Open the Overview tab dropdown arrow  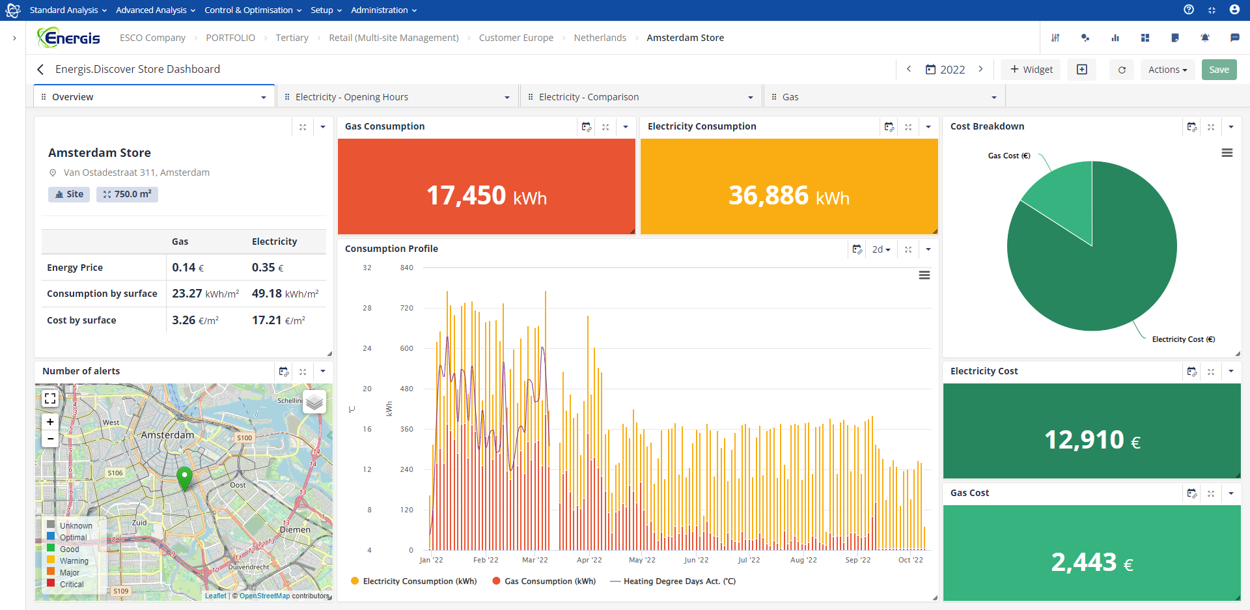coord(264,98)
